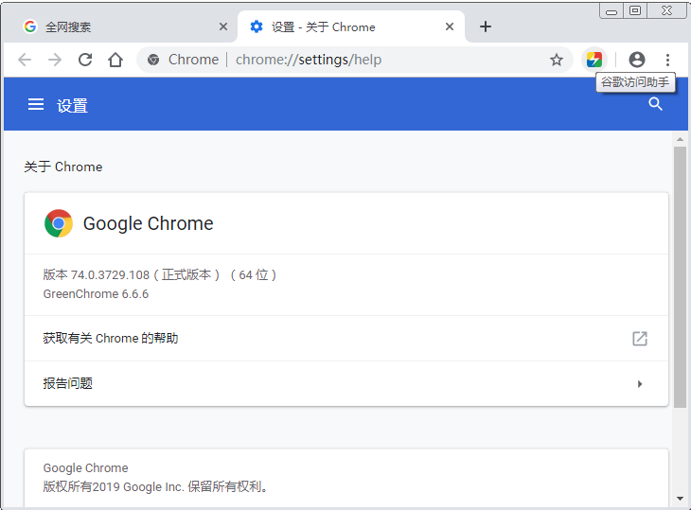Open the 谷歌访问助手 extension icon

[x=594, y=60]
